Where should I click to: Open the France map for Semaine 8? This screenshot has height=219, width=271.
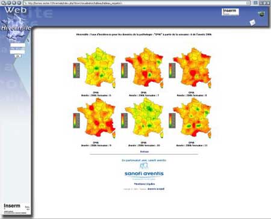pos(192,68)
